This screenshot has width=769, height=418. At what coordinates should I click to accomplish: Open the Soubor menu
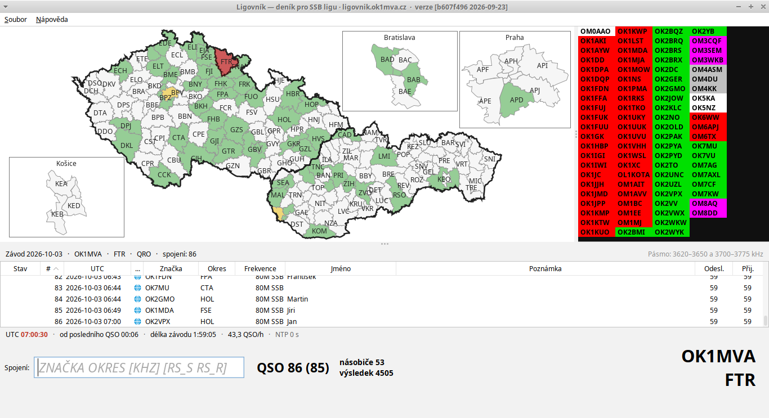tap(16, 19)
